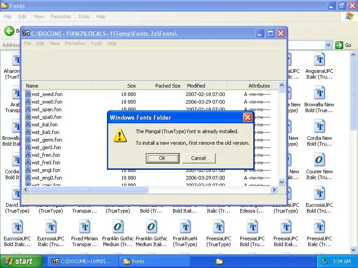Image resolution: width=358 pixels, height=268 pixels.
Task: Click 7-Zip horizontal scrollbar left arrow
Action: pyautogui.click(x=26, y=189)
